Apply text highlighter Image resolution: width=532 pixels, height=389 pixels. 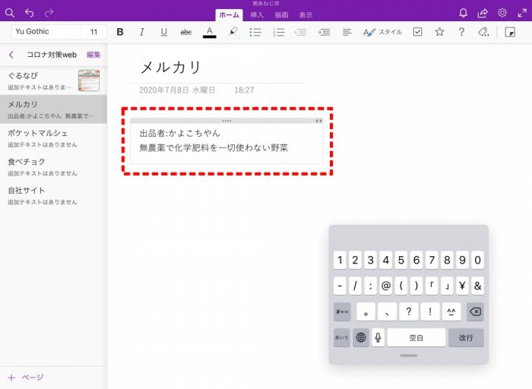coord(233,32)
